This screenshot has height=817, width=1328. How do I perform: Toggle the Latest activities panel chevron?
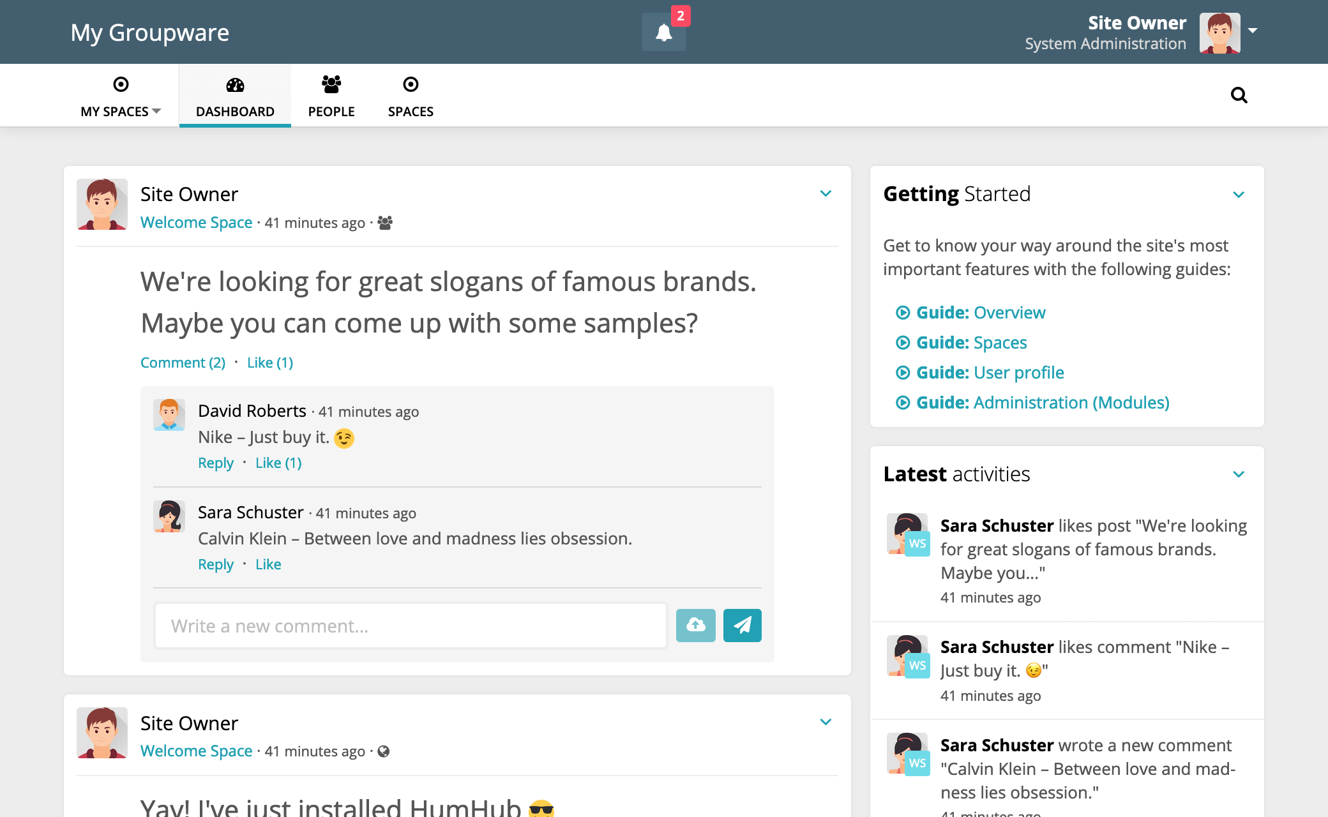[1239, 474]
